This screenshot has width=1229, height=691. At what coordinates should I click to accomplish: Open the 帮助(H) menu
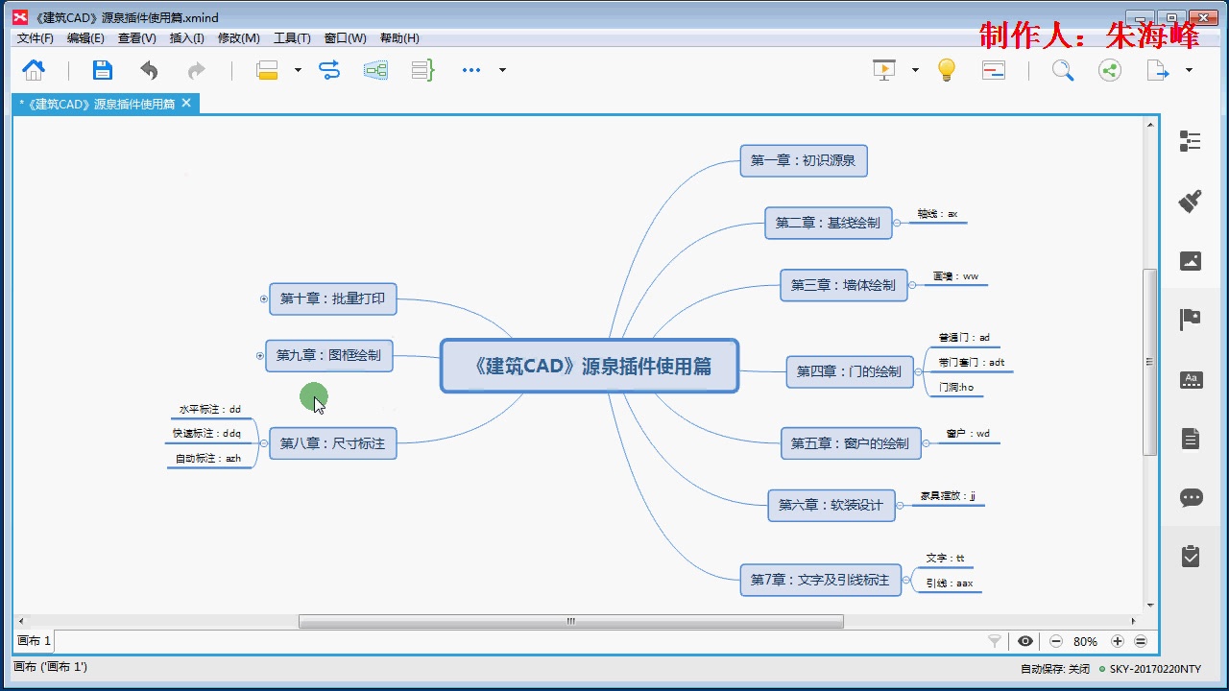399,38
